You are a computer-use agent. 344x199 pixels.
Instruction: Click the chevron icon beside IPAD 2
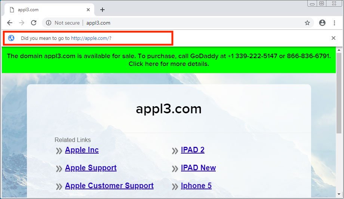[x=175, y=151]
